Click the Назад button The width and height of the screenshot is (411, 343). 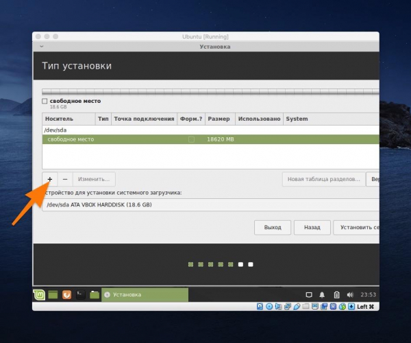312,228
